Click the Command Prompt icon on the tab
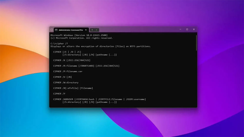The image size is (244, 137). tap(56, 30)
